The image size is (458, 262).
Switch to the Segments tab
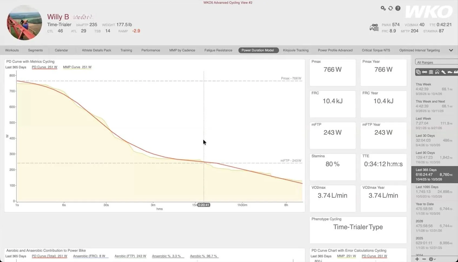35,50
